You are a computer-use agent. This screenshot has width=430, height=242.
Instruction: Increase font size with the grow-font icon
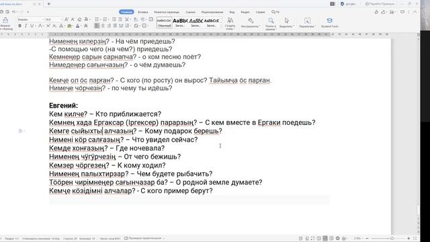tap(67, 19)
